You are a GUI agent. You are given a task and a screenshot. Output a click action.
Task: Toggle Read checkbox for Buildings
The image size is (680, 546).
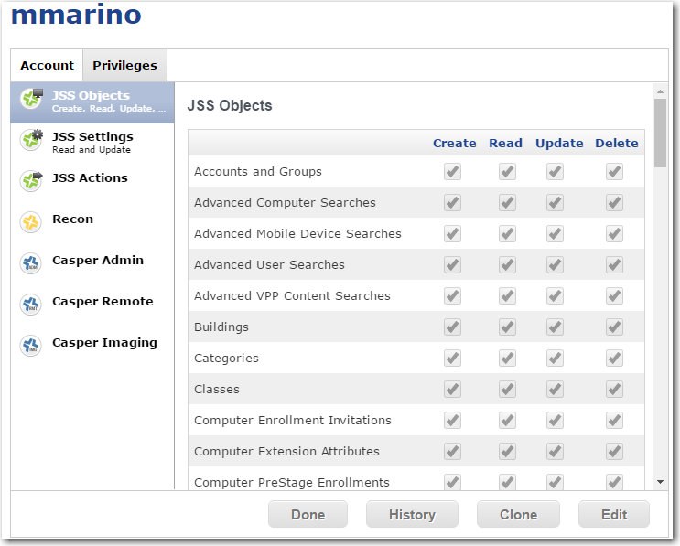point(507,327)
